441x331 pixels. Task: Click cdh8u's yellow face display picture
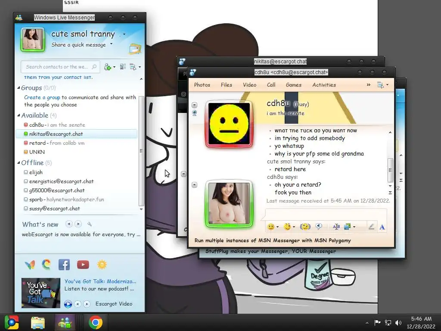[x=229, y=124]
